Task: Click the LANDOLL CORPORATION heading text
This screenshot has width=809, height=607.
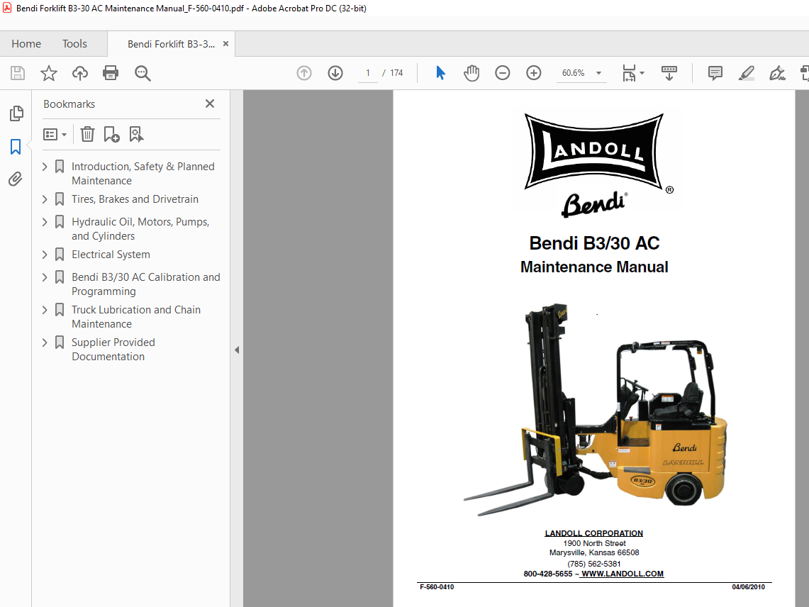Action: click(594, 533)
